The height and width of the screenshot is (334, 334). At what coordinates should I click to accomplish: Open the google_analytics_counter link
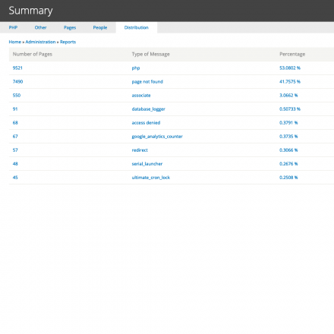[157, 137]
